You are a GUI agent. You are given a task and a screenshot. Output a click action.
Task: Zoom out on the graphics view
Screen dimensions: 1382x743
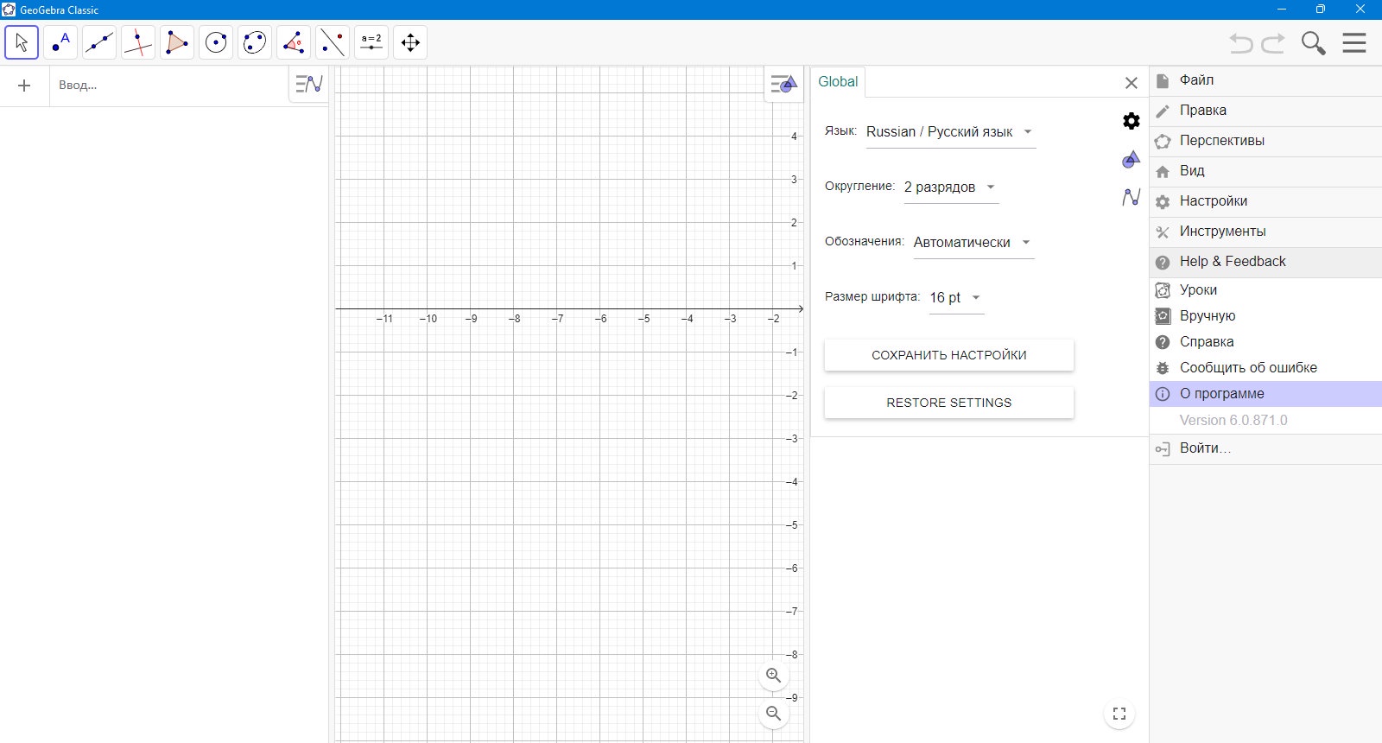tap(774, 714)
